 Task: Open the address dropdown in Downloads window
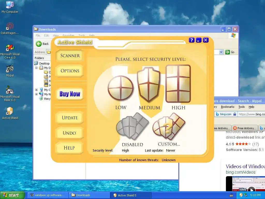(x=221, y=52)
